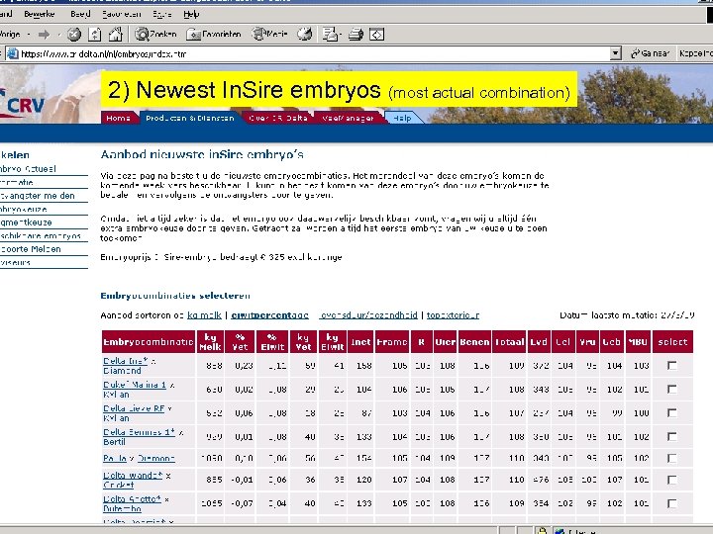This screenshot has height=534, width=713.
Task: Check select box for Delta x Diamond row
Action: pos(672,365)
